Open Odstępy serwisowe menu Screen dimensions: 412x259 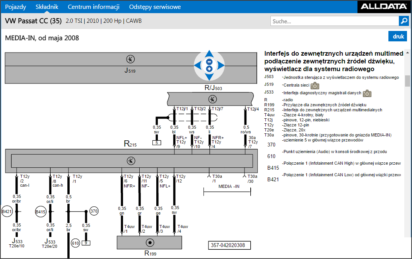[155, 7]
